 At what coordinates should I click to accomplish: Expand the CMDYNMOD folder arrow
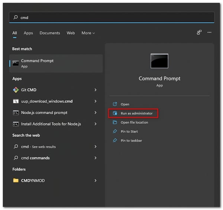pos(96,181)
